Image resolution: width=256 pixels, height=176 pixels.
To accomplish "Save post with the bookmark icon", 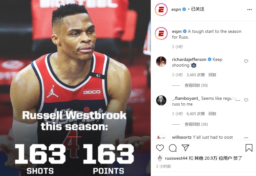I will tap(249, 148).
